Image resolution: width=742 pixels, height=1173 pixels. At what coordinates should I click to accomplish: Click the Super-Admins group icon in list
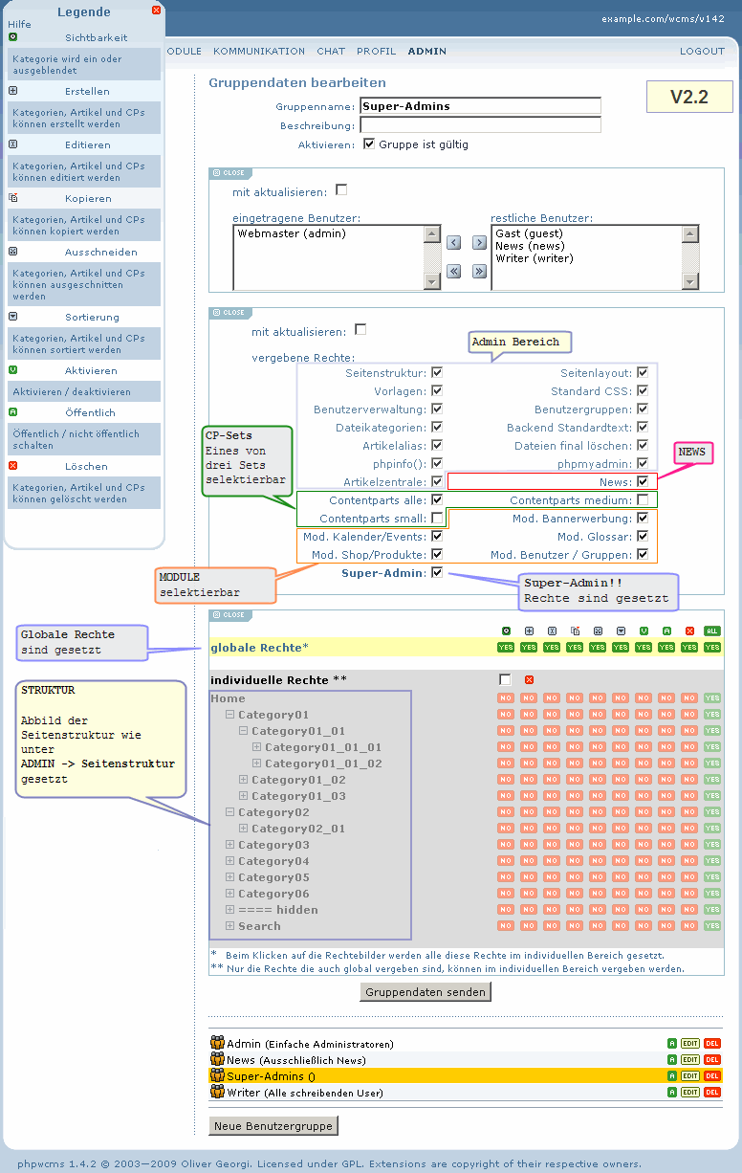[x=217, y=1076]
